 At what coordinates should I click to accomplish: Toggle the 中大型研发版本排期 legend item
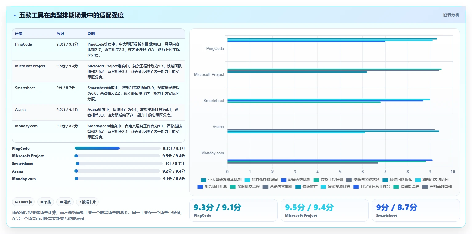pyautogui.click(x=221, y=180)
